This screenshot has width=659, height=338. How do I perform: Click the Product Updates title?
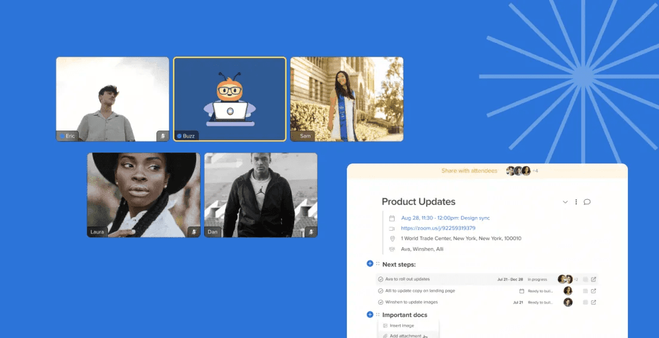pyautogui.click(x=418, y=201)
